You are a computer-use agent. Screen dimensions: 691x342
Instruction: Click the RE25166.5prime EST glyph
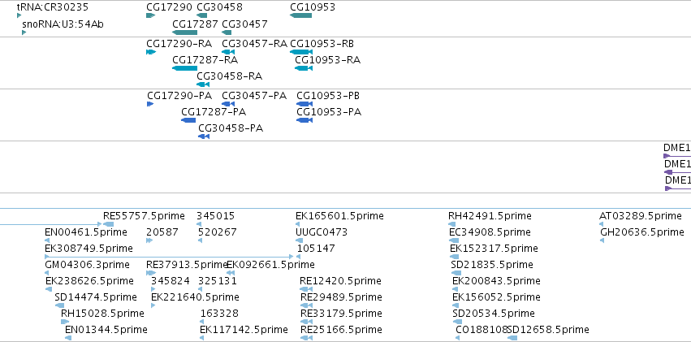click(x=306, y=338)
